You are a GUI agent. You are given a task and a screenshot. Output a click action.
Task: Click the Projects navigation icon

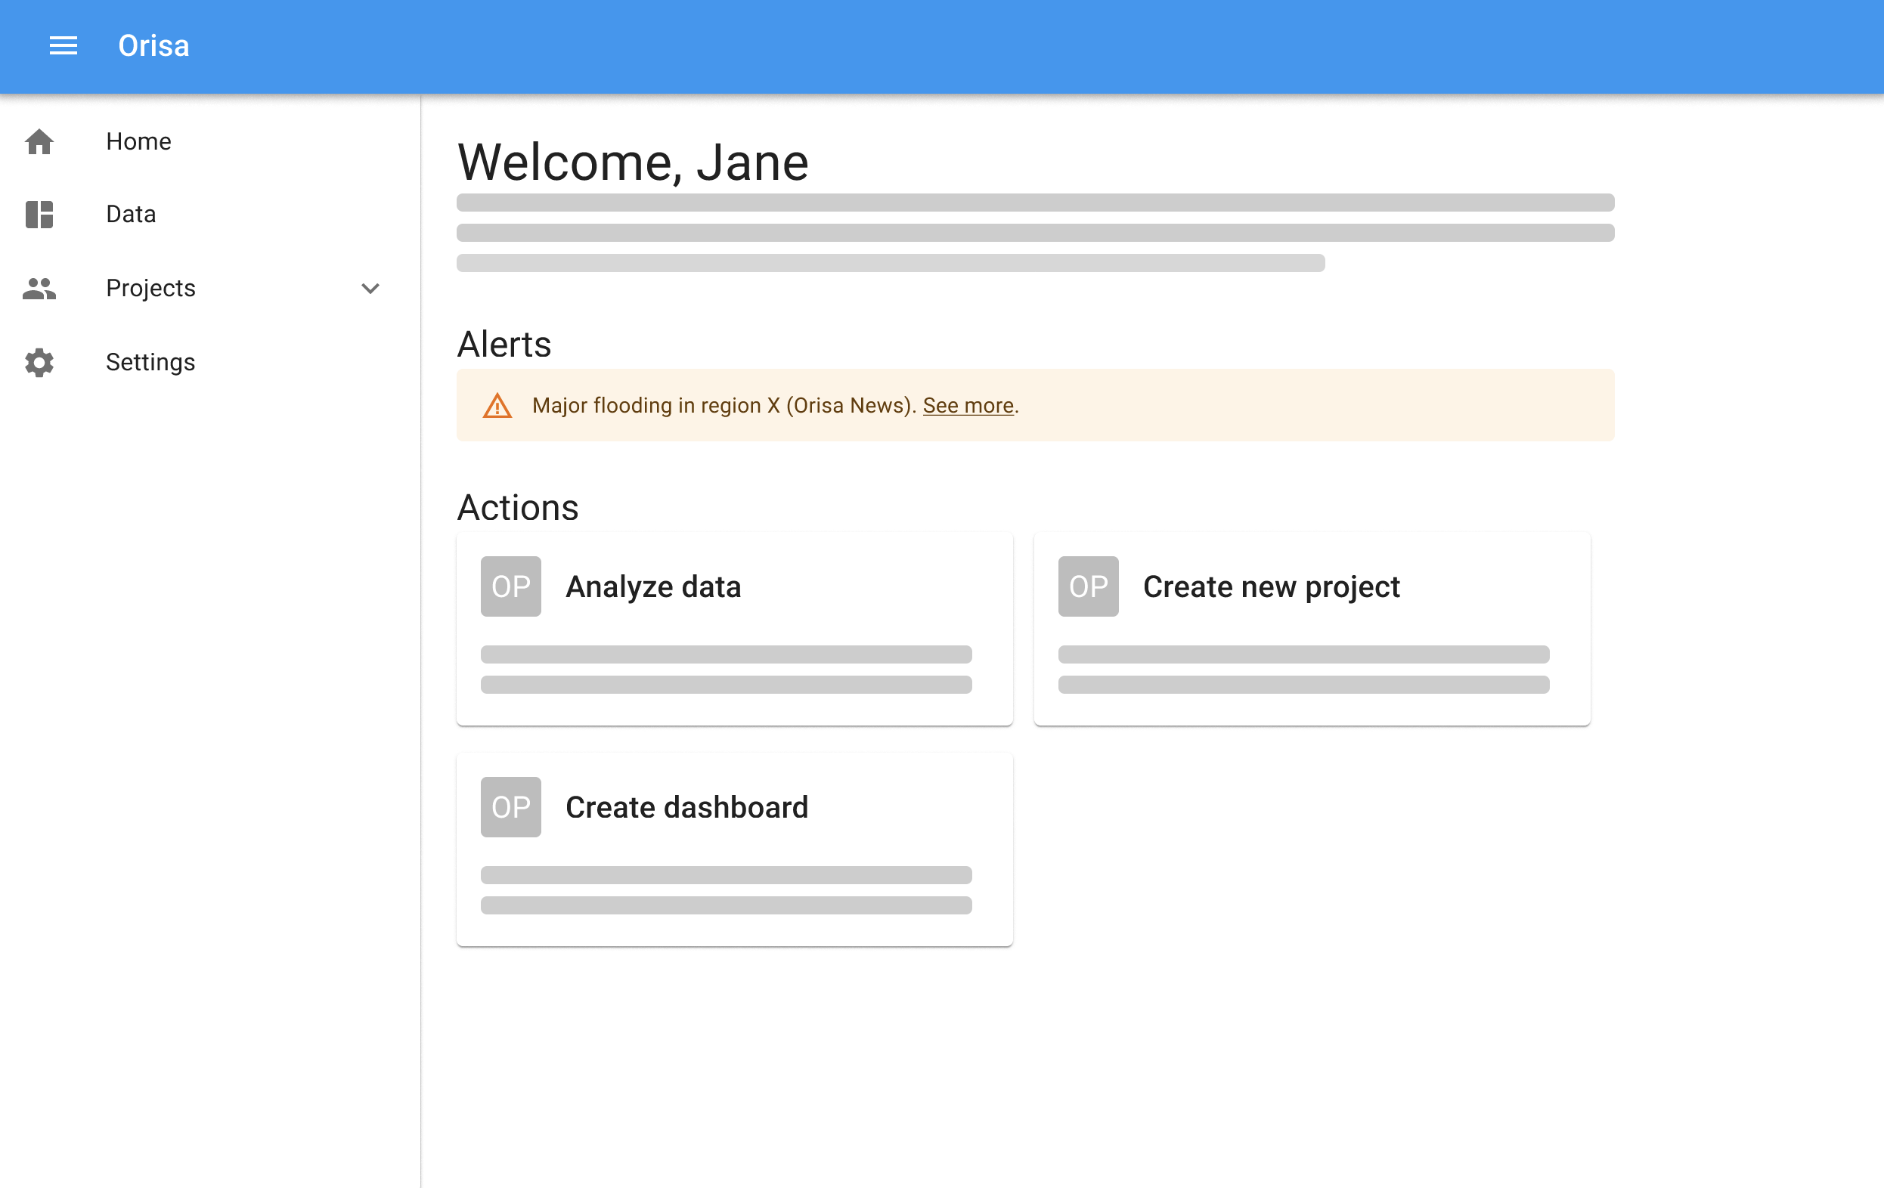point(39,287)
